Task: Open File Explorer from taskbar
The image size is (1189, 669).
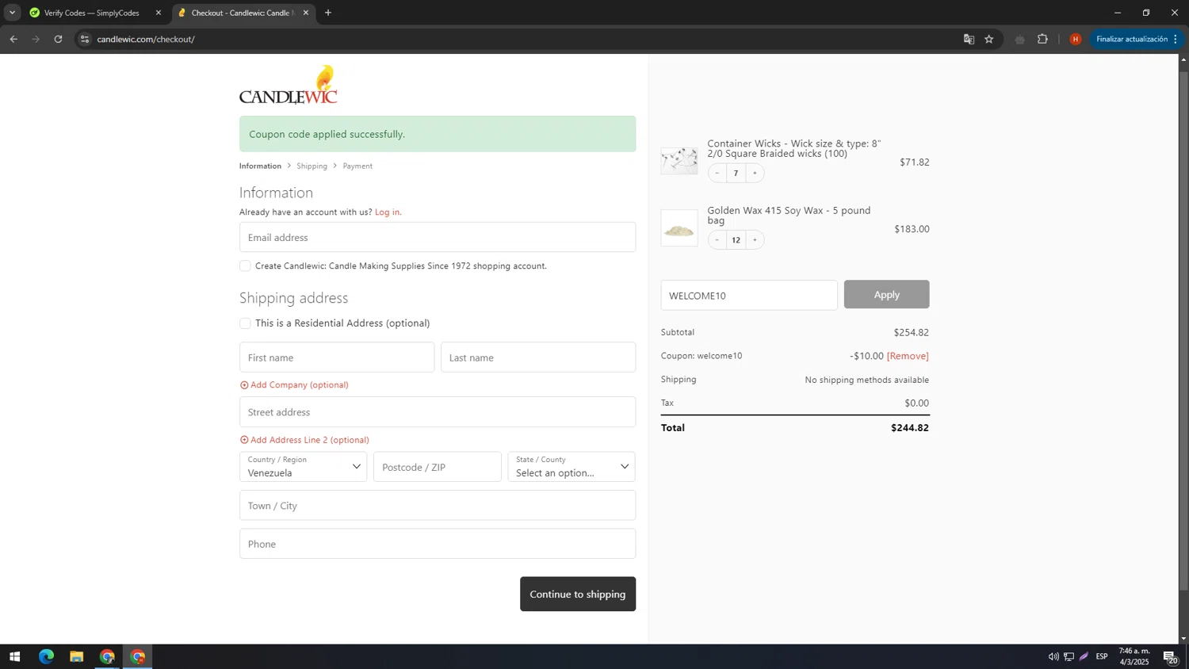Action: (76, 656)
